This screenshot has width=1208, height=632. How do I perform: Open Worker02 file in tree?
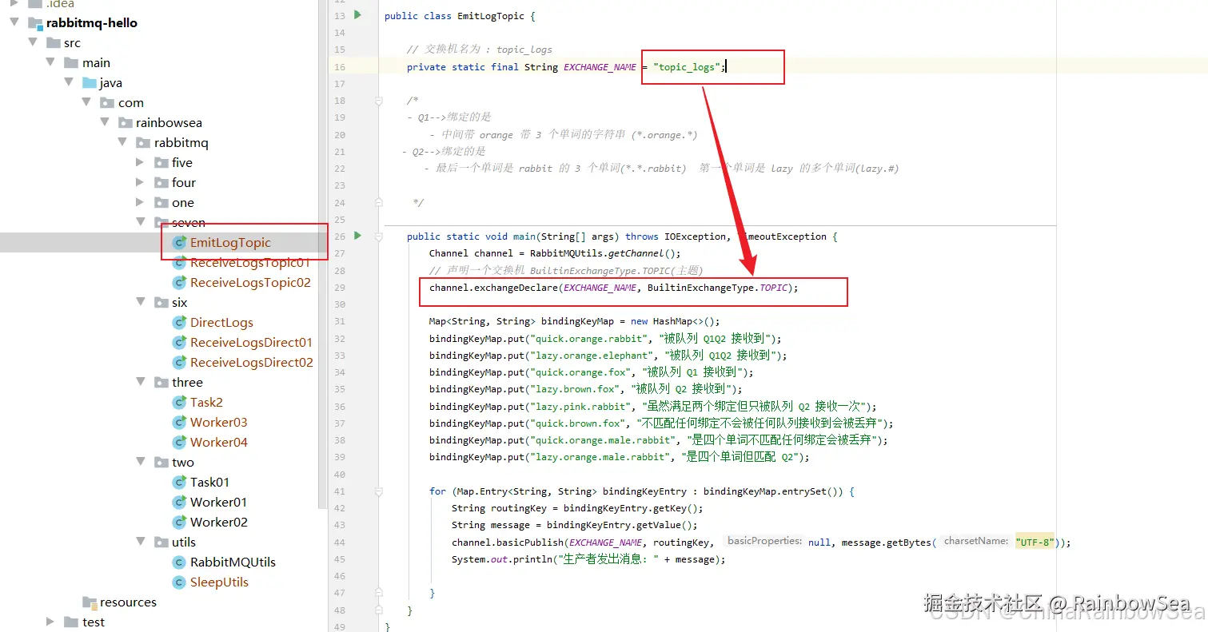(x=219, y=522)
